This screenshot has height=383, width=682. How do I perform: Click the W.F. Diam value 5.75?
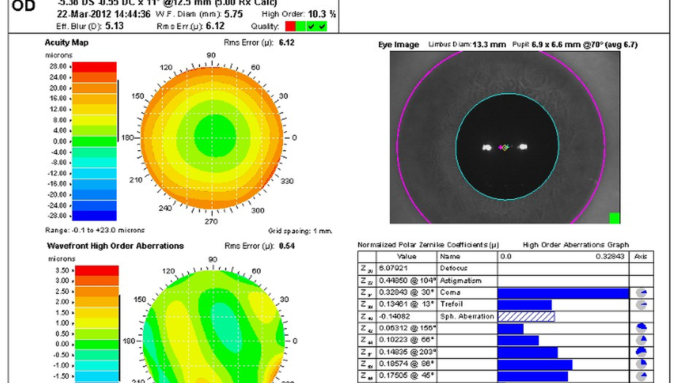coord(234,14)
